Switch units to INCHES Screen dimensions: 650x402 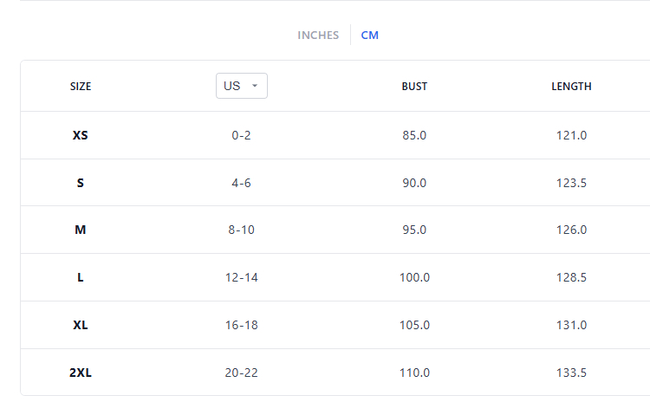pos(318,36)
